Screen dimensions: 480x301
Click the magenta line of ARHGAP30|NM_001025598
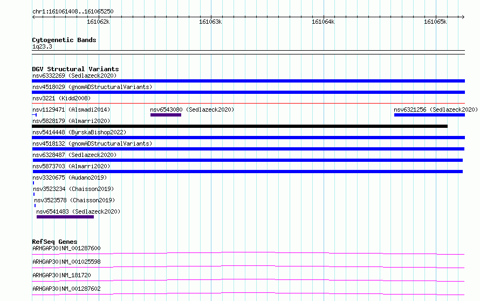tap(248, 266)
